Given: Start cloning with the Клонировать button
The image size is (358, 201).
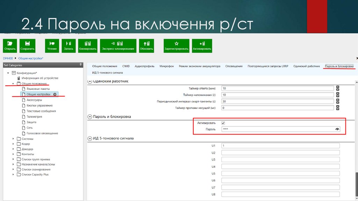Looking at the screenshot, I should click(88, 46).
